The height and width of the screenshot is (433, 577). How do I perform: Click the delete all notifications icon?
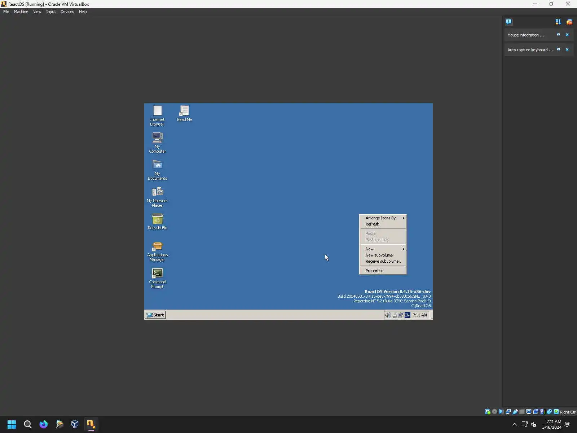(x=569, y=22)
